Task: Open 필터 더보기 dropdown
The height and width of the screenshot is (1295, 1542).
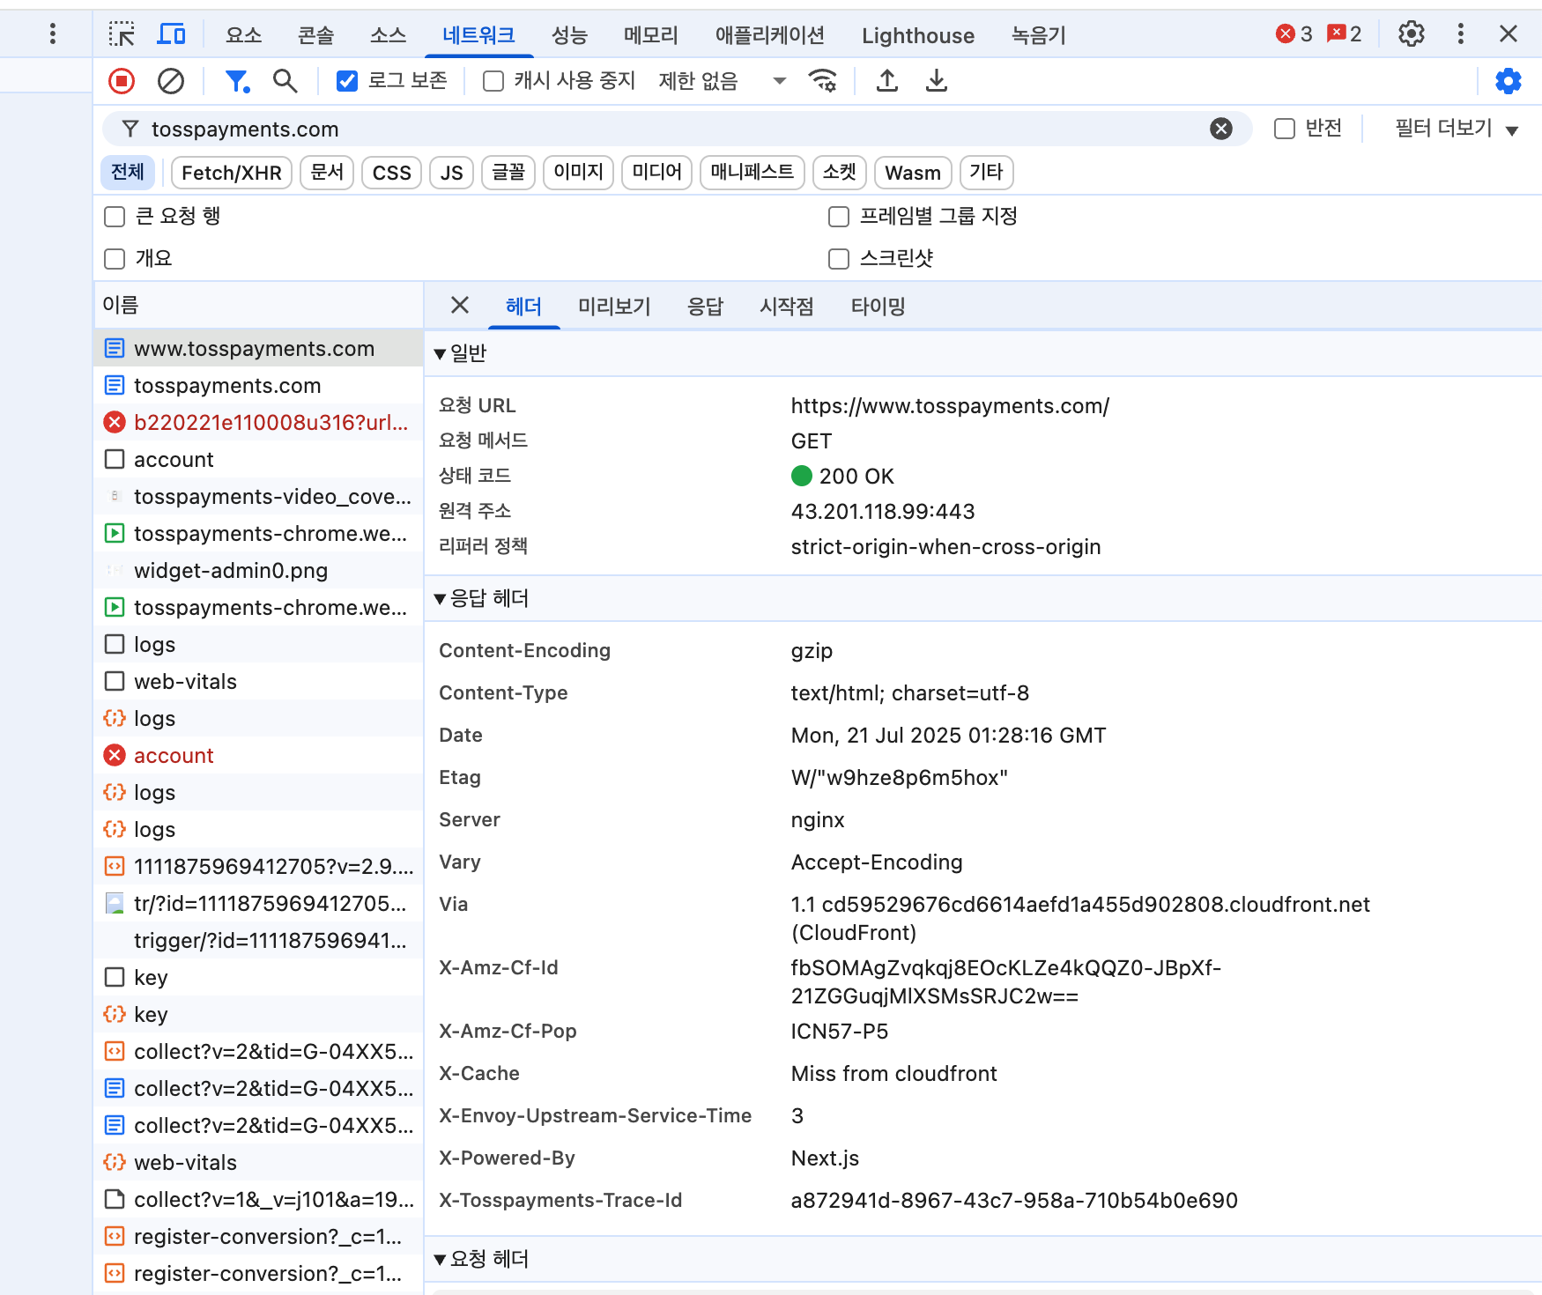Action: pos(1457,129)
